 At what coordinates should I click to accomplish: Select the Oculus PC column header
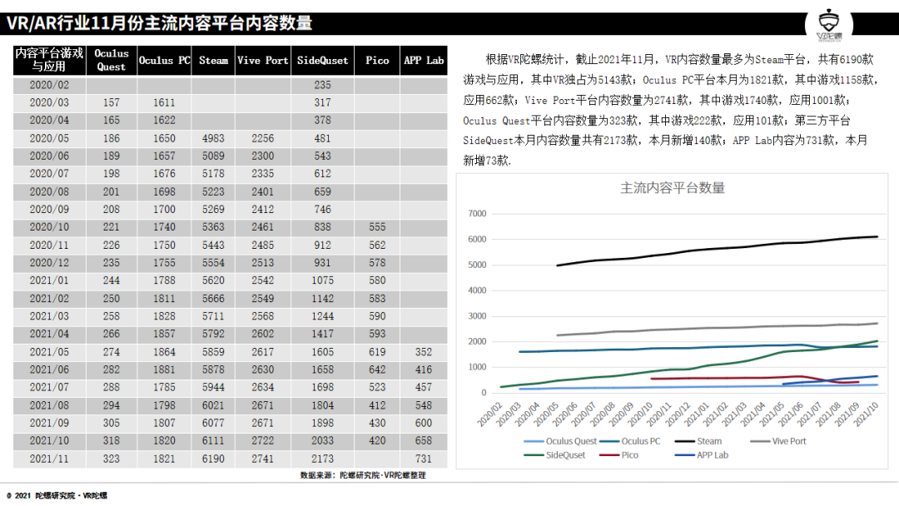(164, 60)
